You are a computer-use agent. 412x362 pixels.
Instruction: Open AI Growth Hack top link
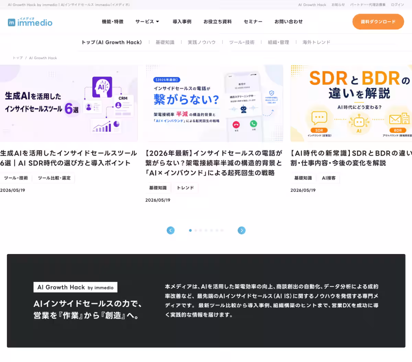pyautogui.click(x=312, y=5)
